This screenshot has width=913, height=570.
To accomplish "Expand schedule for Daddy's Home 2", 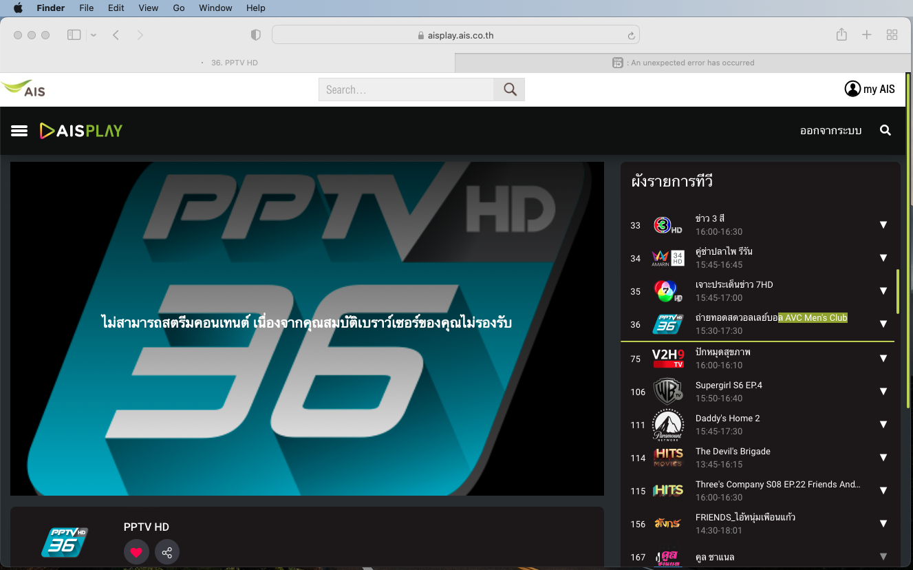I will point(883,425).
